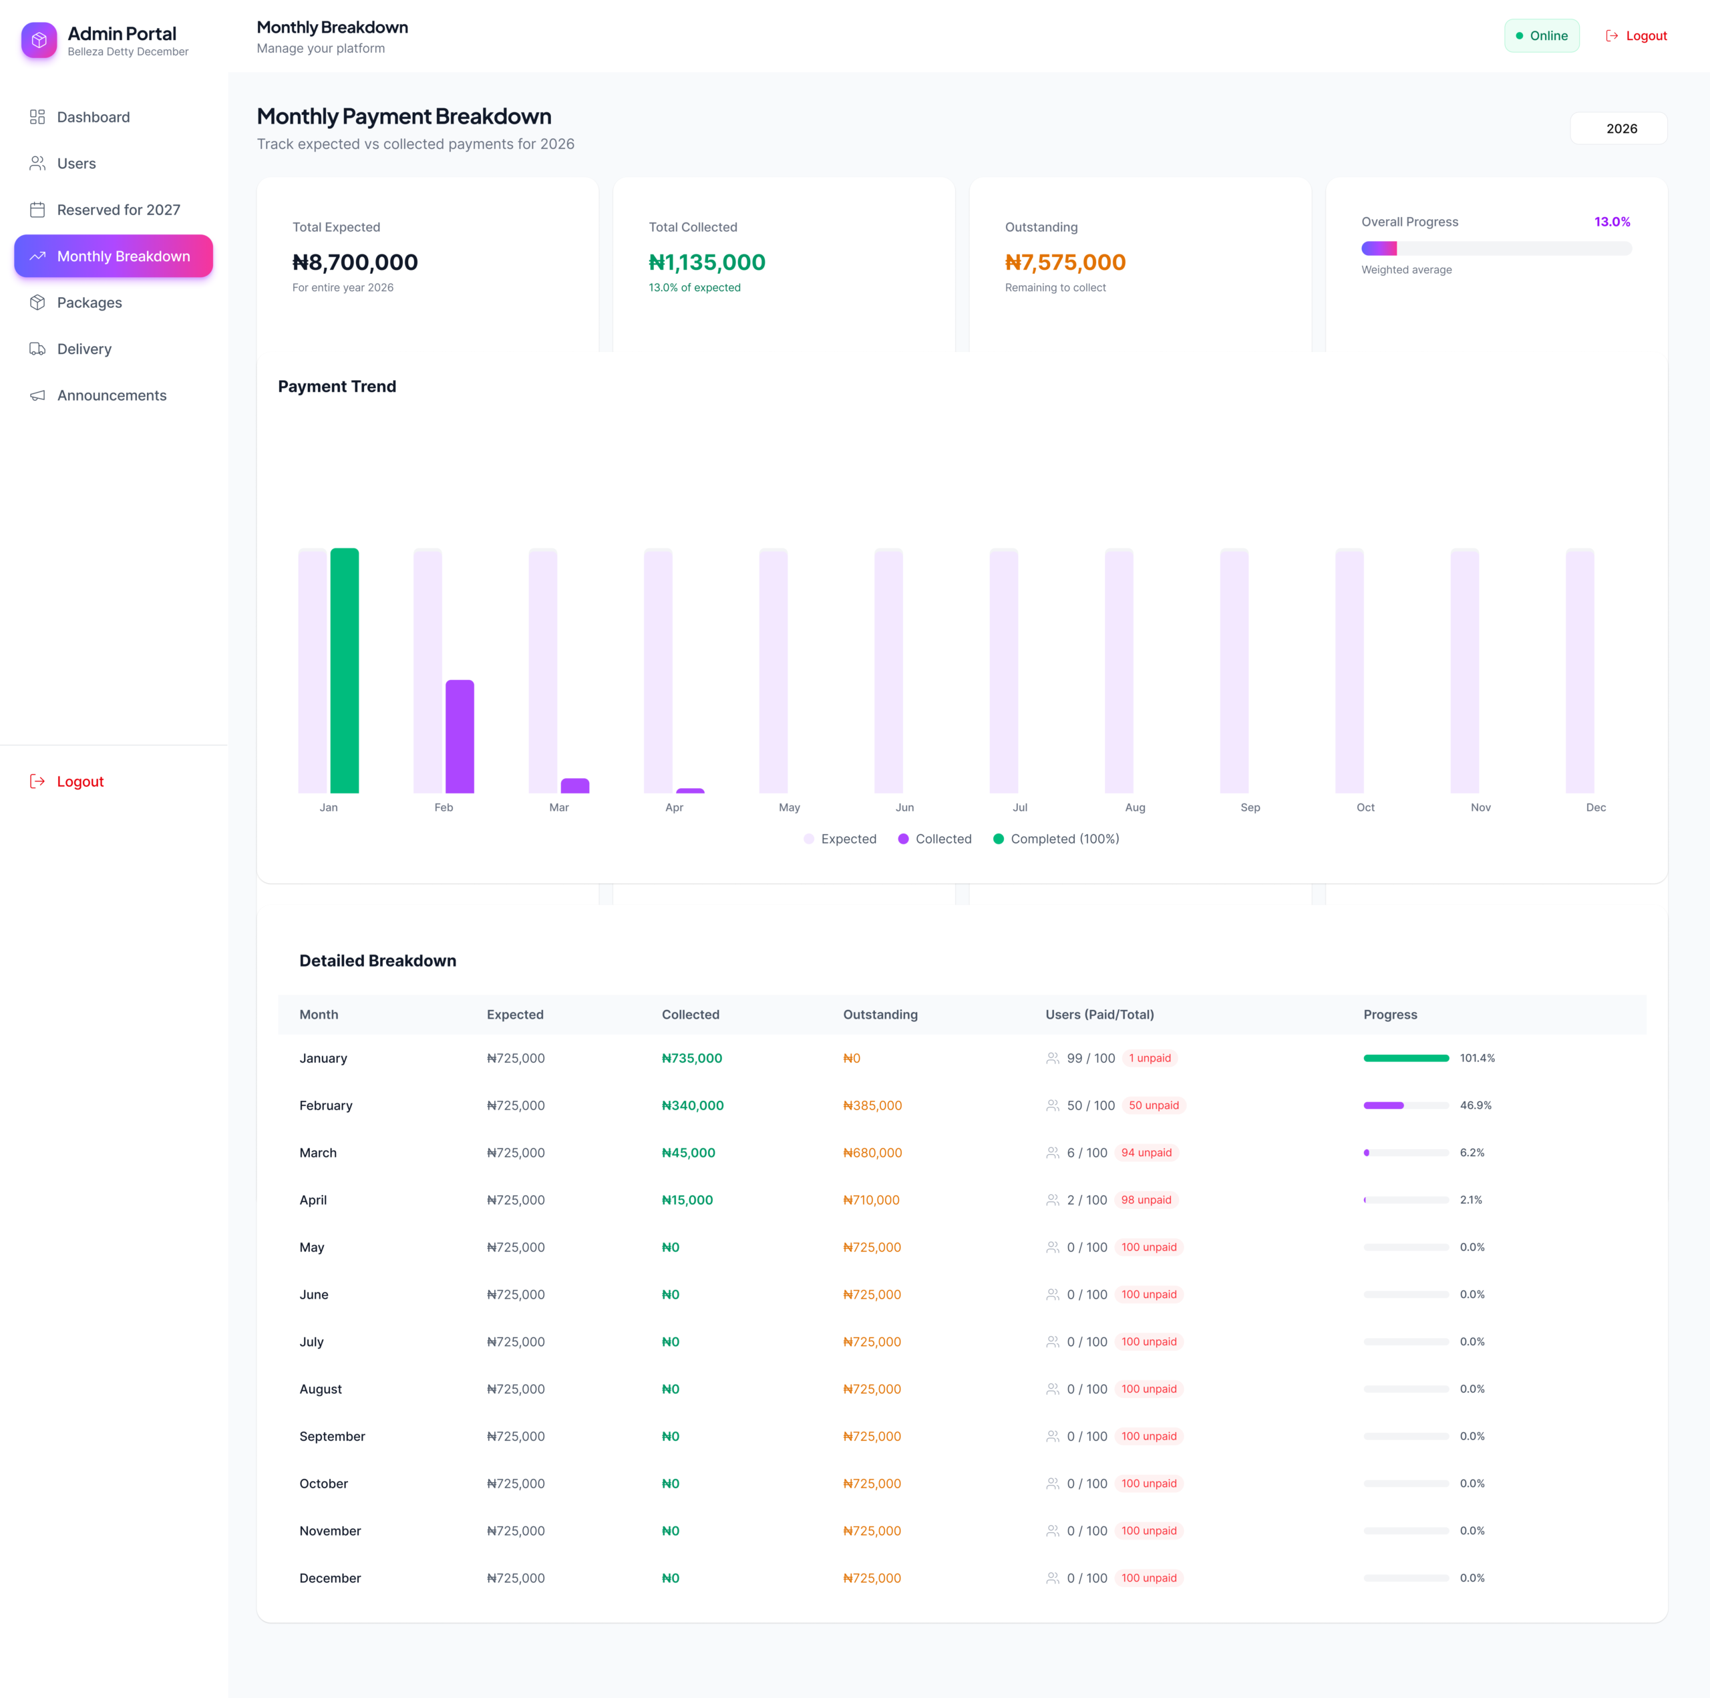Viewport: 1710px width, 1698px height.
Task: Click the Dashboard grid icon in the sidebar
Action: (x=37, y=117)
